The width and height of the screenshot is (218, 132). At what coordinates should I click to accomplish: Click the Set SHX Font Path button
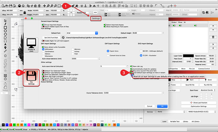tap(51, 38)
